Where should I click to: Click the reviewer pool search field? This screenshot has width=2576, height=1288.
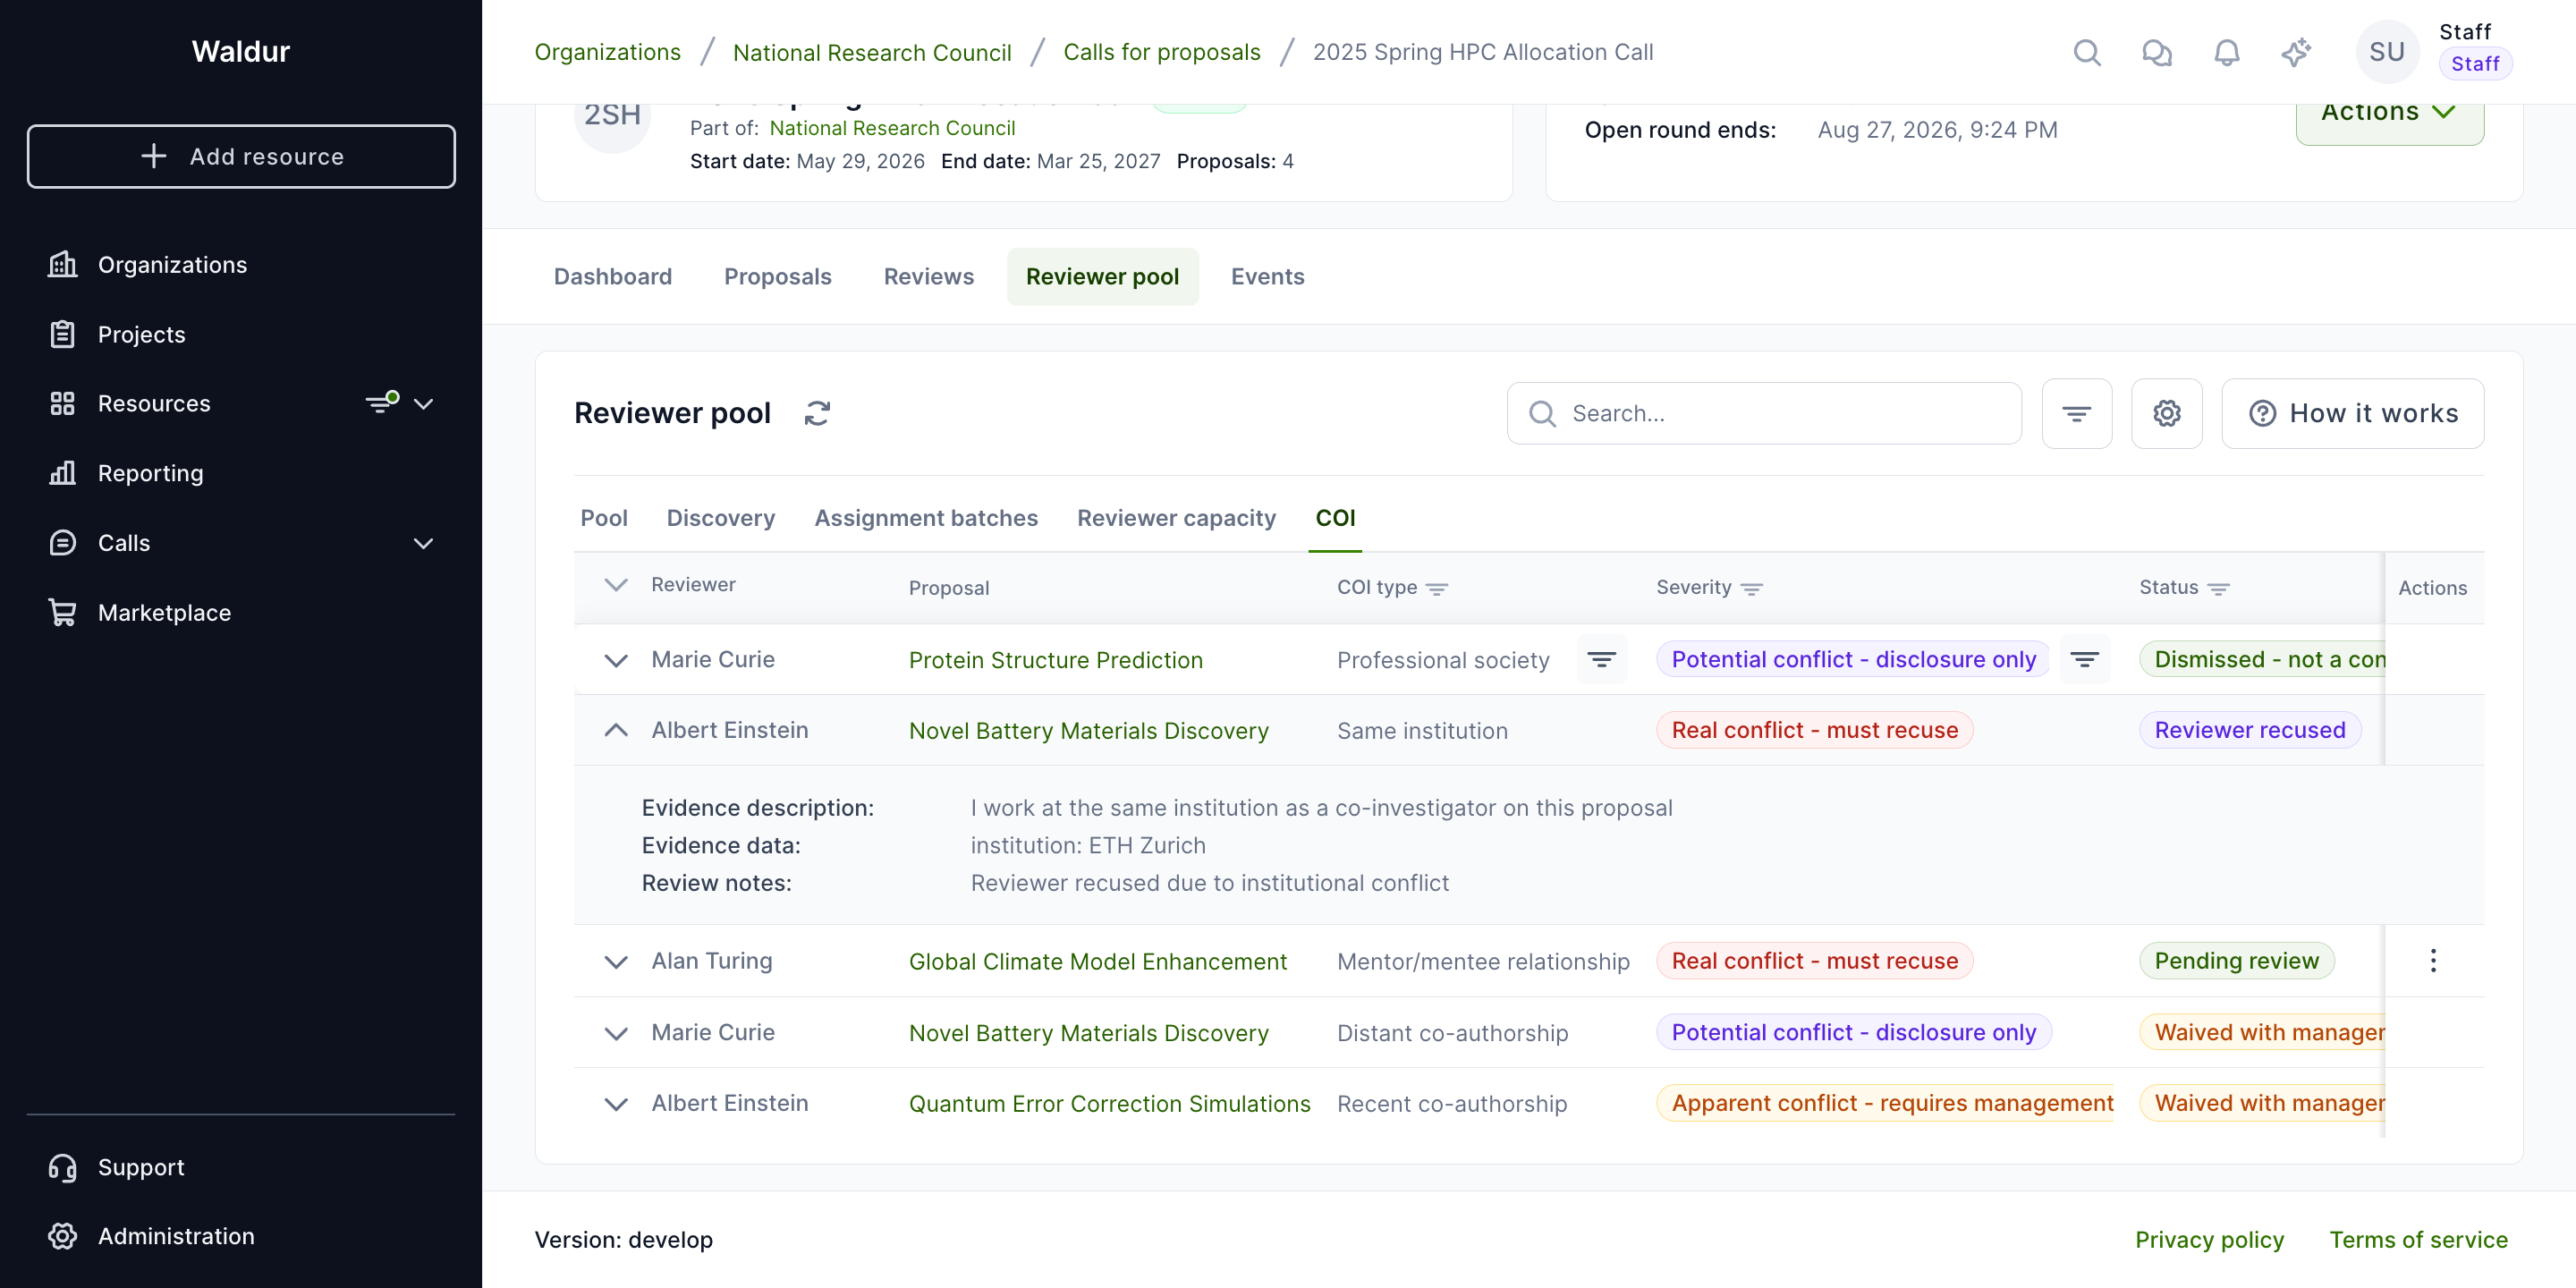click(x=1763, y=413)
